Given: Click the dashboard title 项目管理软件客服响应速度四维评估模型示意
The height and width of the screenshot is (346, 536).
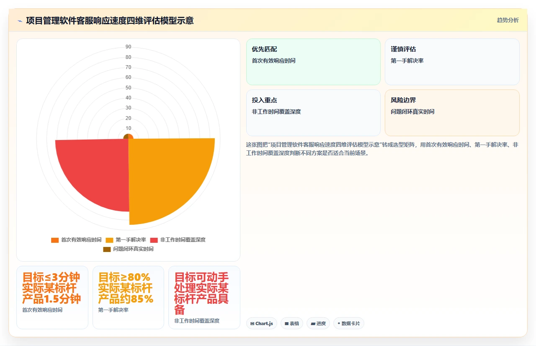Looking at the screenshot, I should (110, 20).
